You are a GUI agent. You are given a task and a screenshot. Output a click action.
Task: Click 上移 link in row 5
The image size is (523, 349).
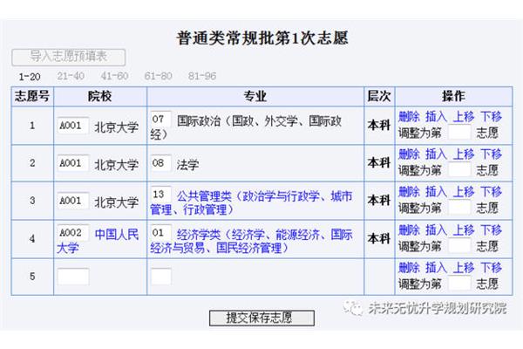pos(464,268)
